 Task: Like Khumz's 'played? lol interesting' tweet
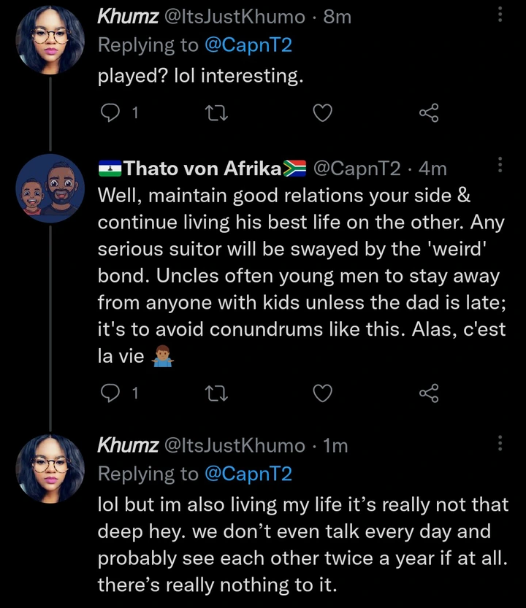coord(323,112)
